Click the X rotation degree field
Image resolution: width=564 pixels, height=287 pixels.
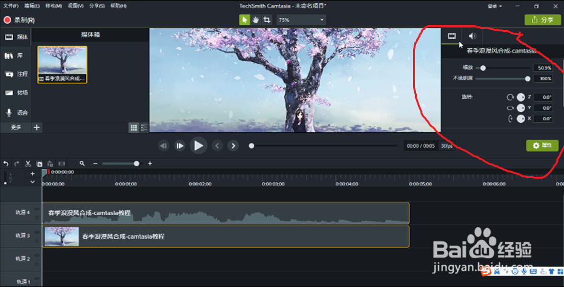click(x=543, y=118)
